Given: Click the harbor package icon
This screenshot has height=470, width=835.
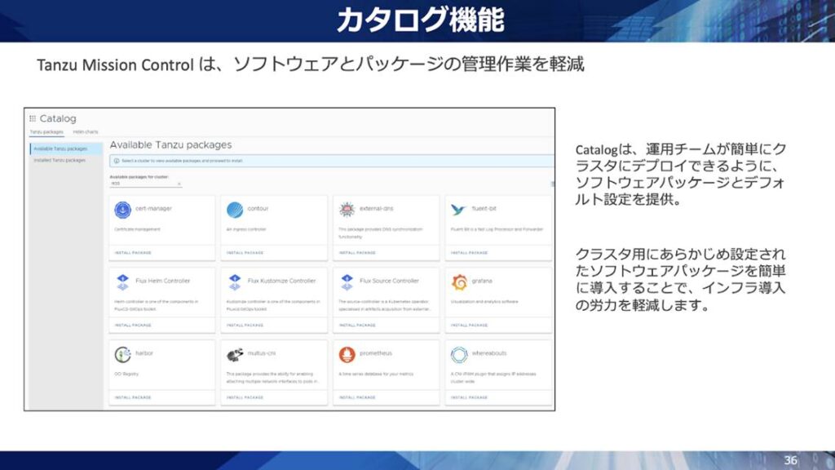Looking at the screenshot, I should pos(123,354).
